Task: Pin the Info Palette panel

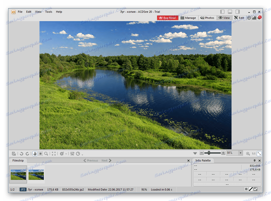Action: point(254,160)
